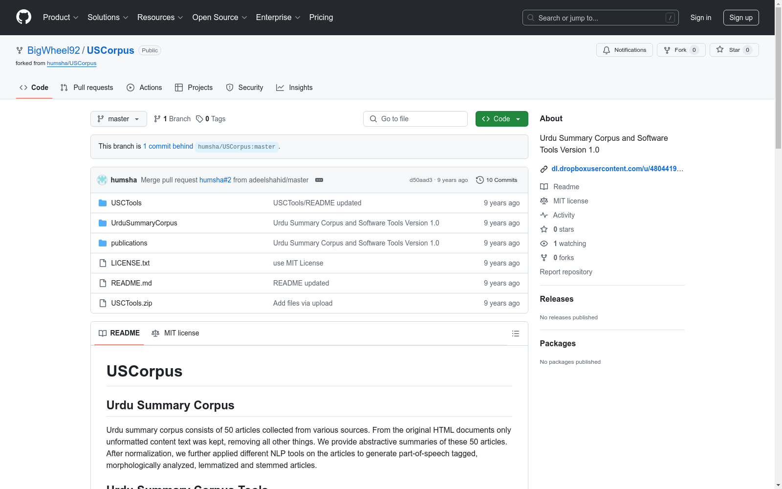Open the README outline icon
The image size is (782, 489).
[515, 333]
